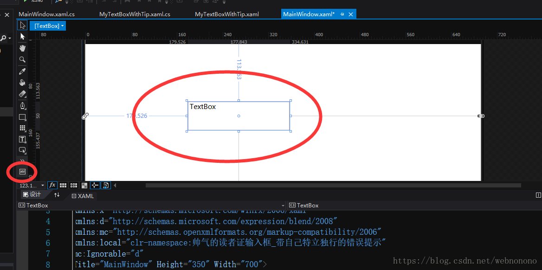The width and height of the screenshot is (542, 270).
Task: Pick the Zoom magnifier tool
Action: (22, 59)
